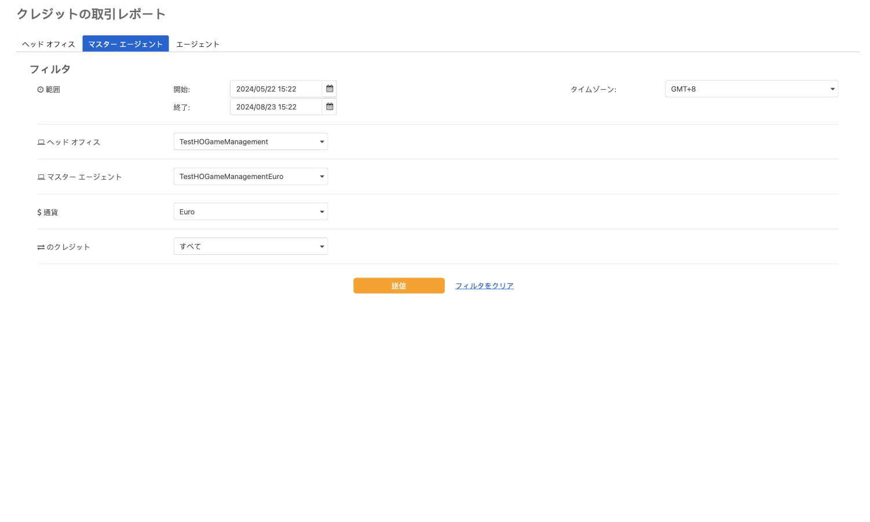
Task: Open the 通貨 dropdown showing Euro
Action: click(x=250, y=211)
